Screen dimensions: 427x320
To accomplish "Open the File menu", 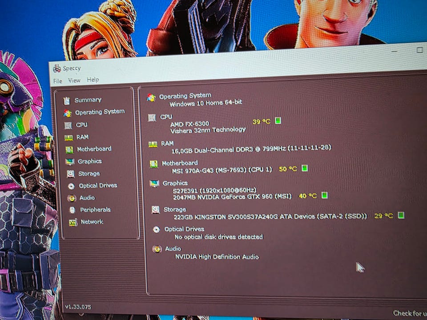I will tap(58, 81).
